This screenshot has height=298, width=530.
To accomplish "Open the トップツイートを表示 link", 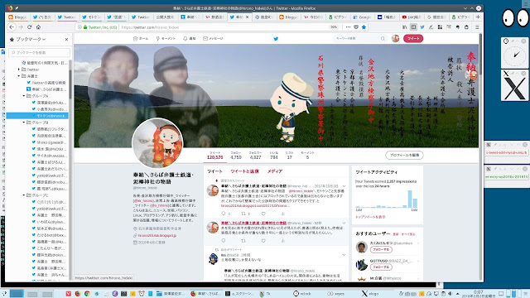I will (x=370, y=217).
